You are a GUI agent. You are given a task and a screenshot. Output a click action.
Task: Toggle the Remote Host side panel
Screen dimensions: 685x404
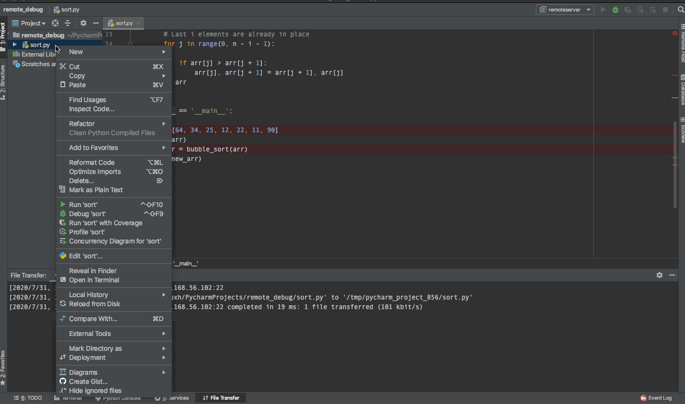tap(682, 42)
